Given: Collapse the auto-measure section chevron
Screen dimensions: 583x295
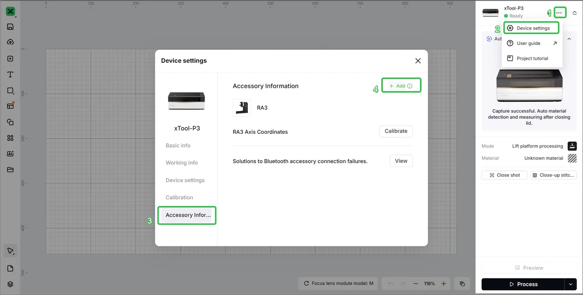Looking at the screenshot, I should 569,39.
